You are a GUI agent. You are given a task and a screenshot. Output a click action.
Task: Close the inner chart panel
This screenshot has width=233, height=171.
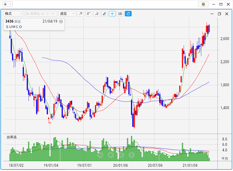tap(226, 14)
